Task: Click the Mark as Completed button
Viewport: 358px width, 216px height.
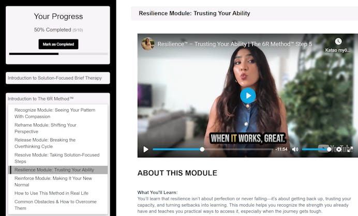Action: click(58, 44)
